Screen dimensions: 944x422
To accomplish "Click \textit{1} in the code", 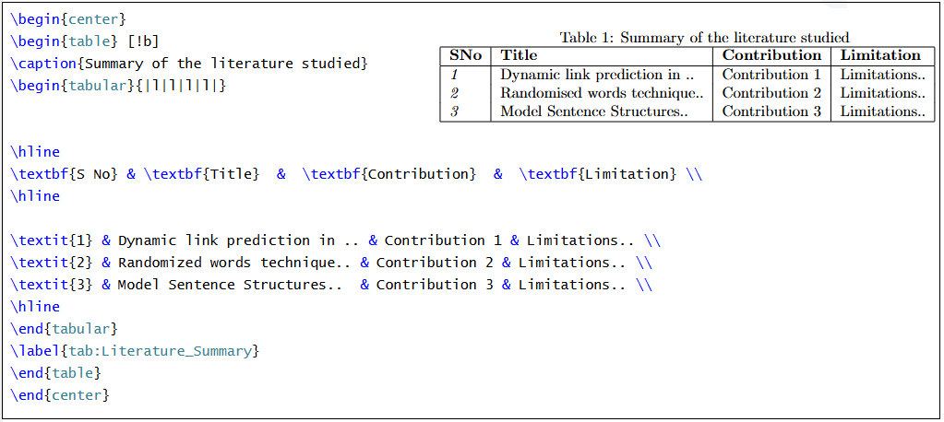I will (x=52, y=240).
